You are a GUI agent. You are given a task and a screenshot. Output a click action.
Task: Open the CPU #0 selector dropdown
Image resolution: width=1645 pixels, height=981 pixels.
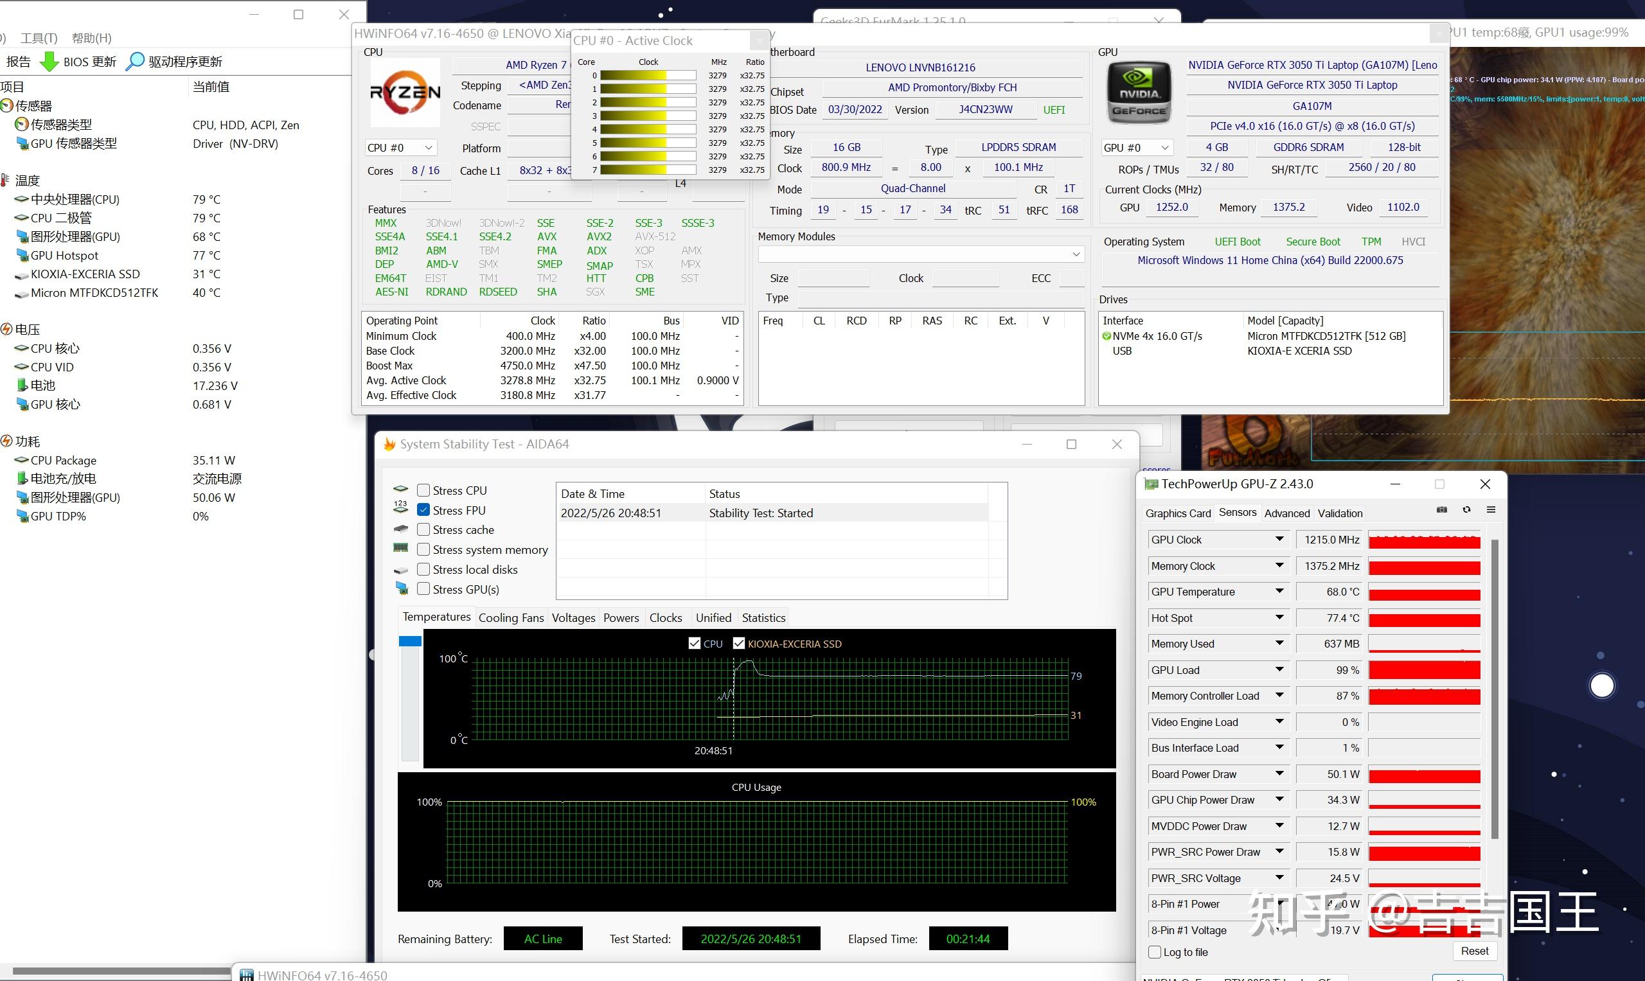(400, 148)
